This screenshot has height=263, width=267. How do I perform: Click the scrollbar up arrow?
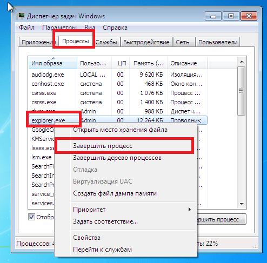point(242,62)
